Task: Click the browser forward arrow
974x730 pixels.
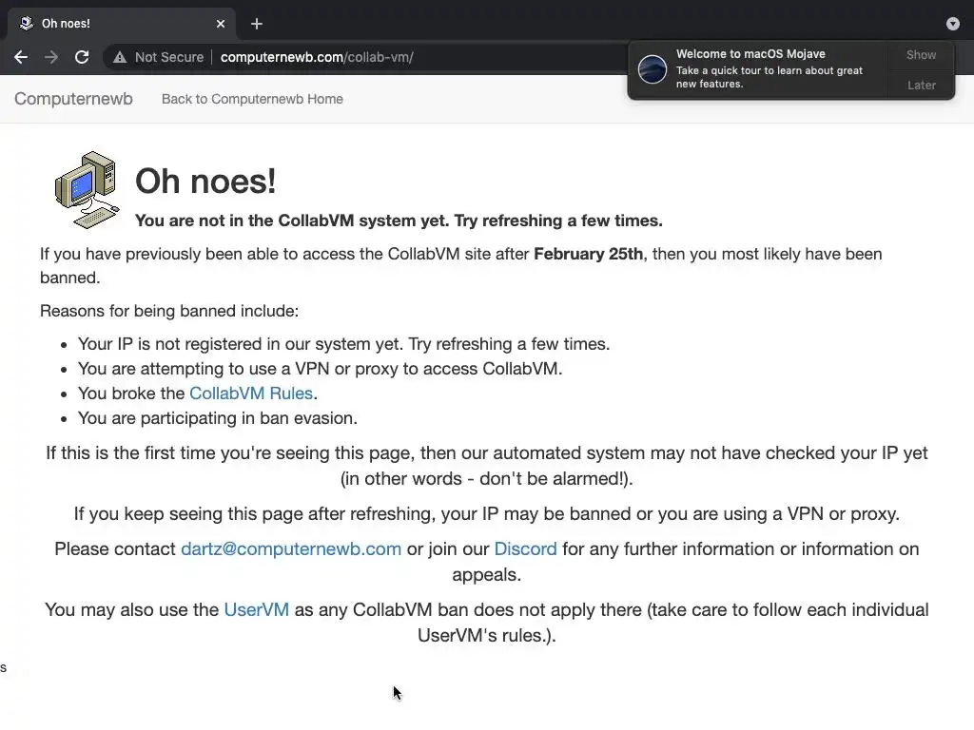Action: click(x=51, y=57)
